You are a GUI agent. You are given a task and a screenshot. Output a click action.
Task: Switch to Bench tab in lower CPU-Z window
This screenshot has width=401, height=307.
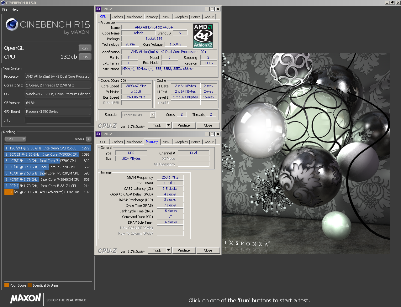pyautogui.click(x=196, y=142)
